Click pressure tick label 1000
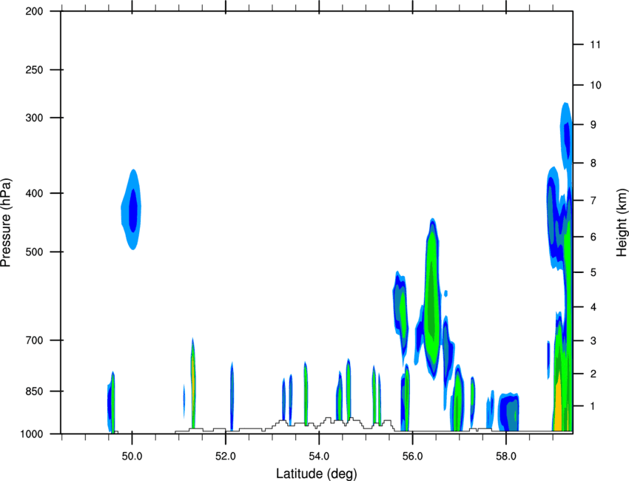The image size is (629, 481). (31, 434)
